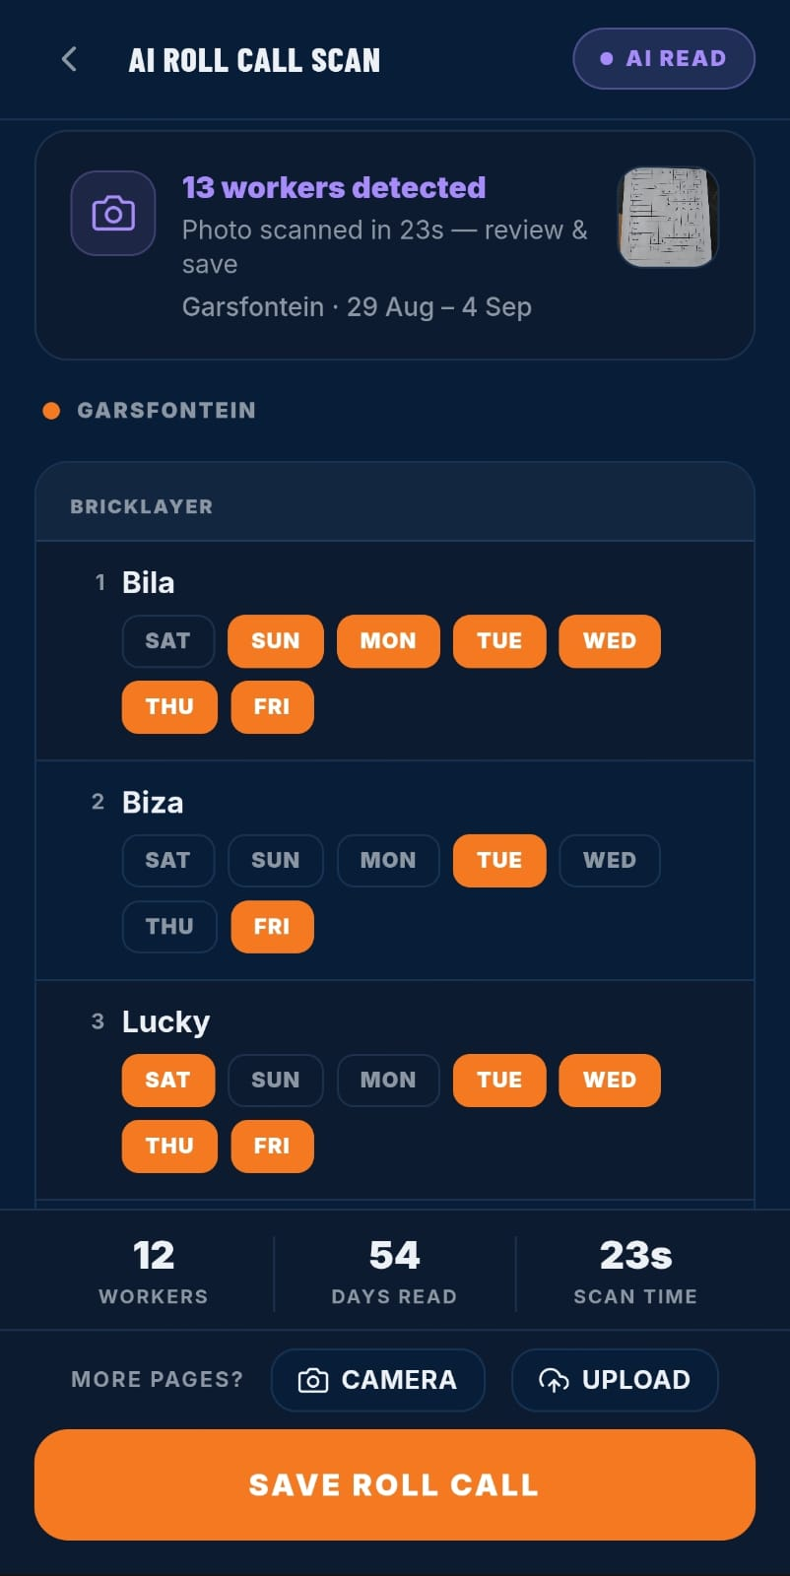
Task: Enable SUN for Lucky
Action: (x=276, y=1081)
